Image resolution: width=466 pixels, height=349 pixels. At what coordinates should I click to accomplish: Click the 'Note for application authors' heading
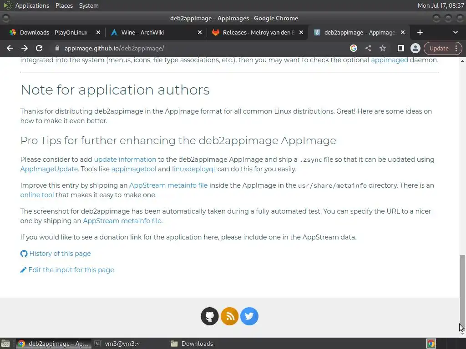point(115,90)
